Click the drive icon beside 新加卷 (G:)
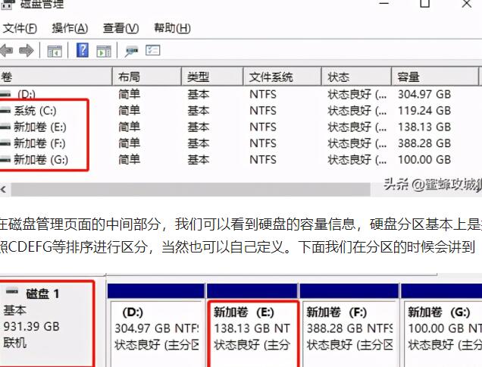Screen dimensions: 482x367 5,160
